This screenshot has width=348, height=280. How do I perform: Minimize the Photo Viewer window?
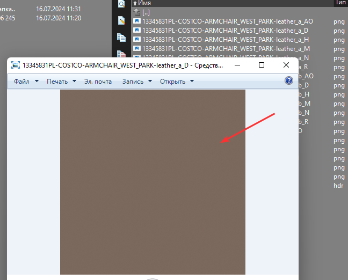(237, 65)
